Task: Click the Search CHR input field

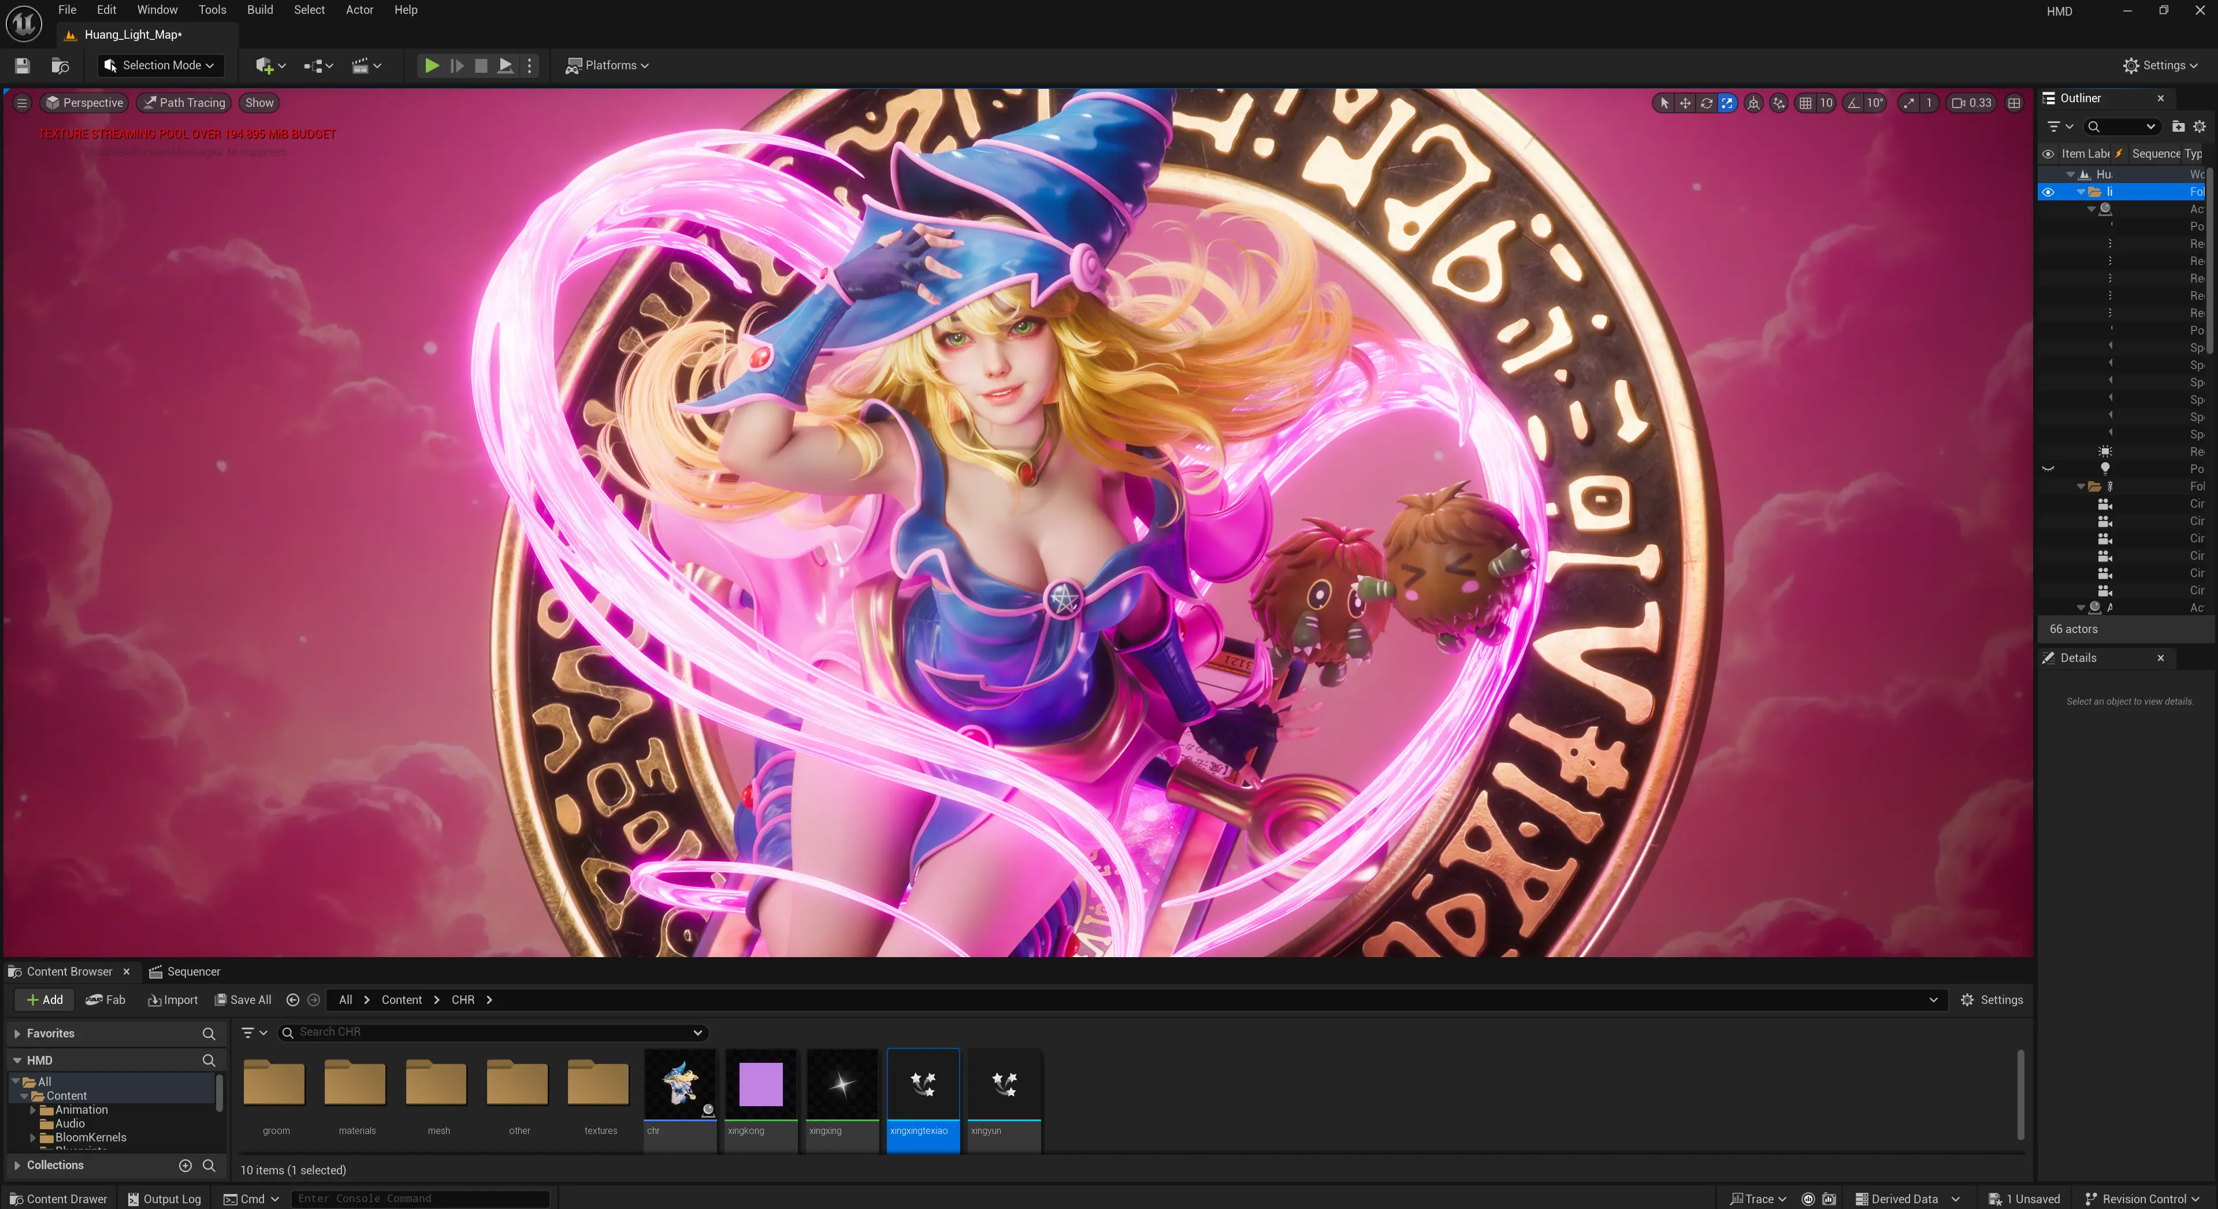Action: pos(492,1032)
